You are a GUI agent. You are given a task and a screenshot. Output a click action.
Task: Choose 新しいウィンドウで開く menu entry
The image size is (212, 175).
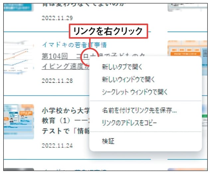146,79
